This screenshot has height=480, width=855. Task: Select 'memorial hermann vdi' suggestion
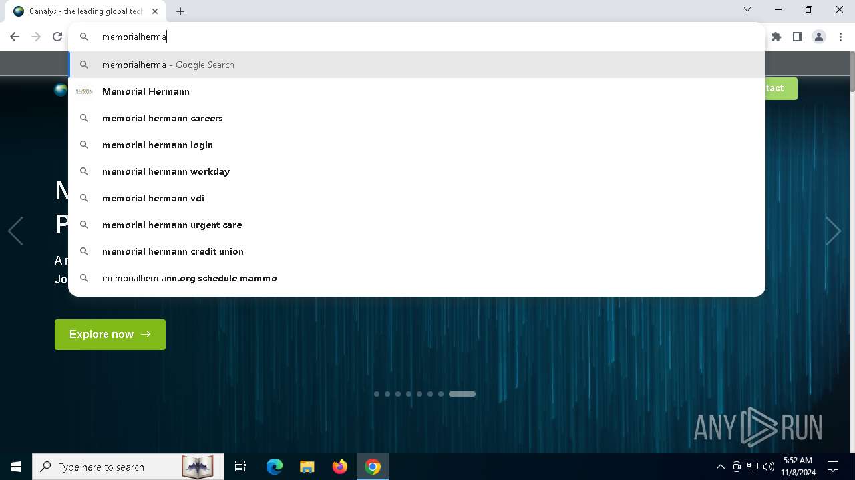coord(417,198)
